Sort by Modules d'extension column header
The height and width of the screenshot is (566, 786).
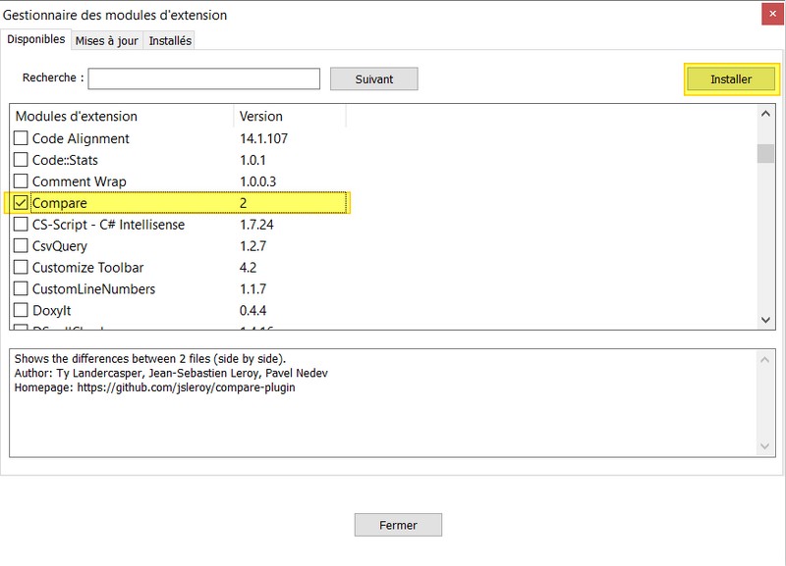click(122, 116)
